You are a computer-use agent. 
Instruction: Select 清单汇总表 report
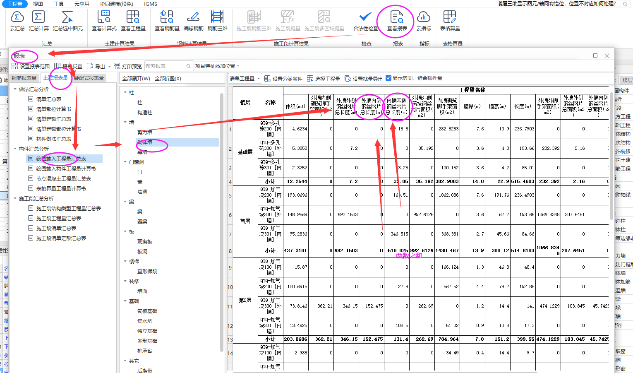tap(49, 99)
